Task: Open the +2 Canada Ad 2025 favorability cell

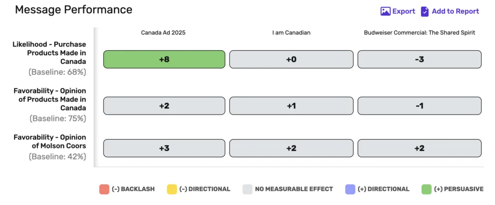Action: click(x=164, y=106)
